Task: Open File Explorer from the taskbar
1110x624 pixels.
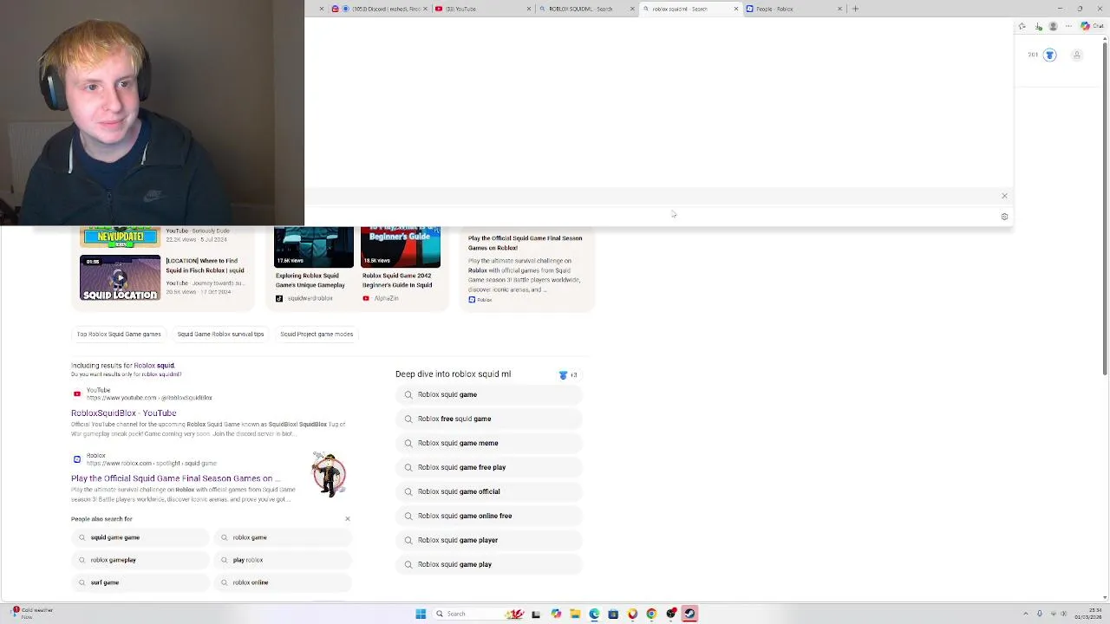Action: 575,614
